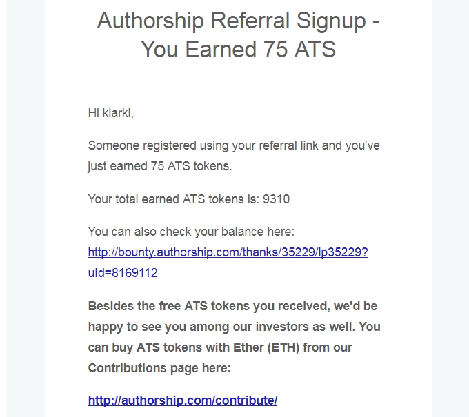
Task: Click the word Authorship in the heading
Action: click(150, 21)
